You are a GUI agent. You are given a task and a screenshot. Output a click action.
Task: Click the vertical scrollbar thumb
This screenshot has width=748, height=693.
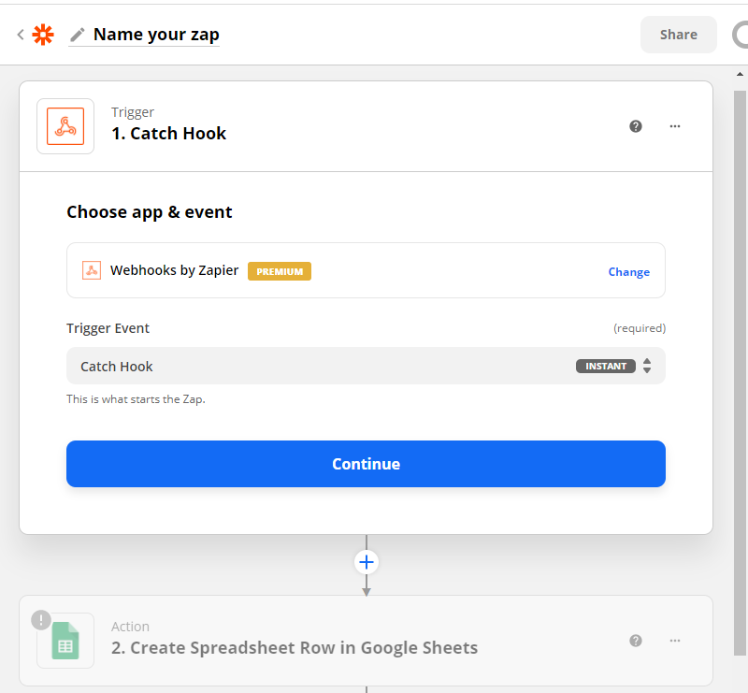740,372
